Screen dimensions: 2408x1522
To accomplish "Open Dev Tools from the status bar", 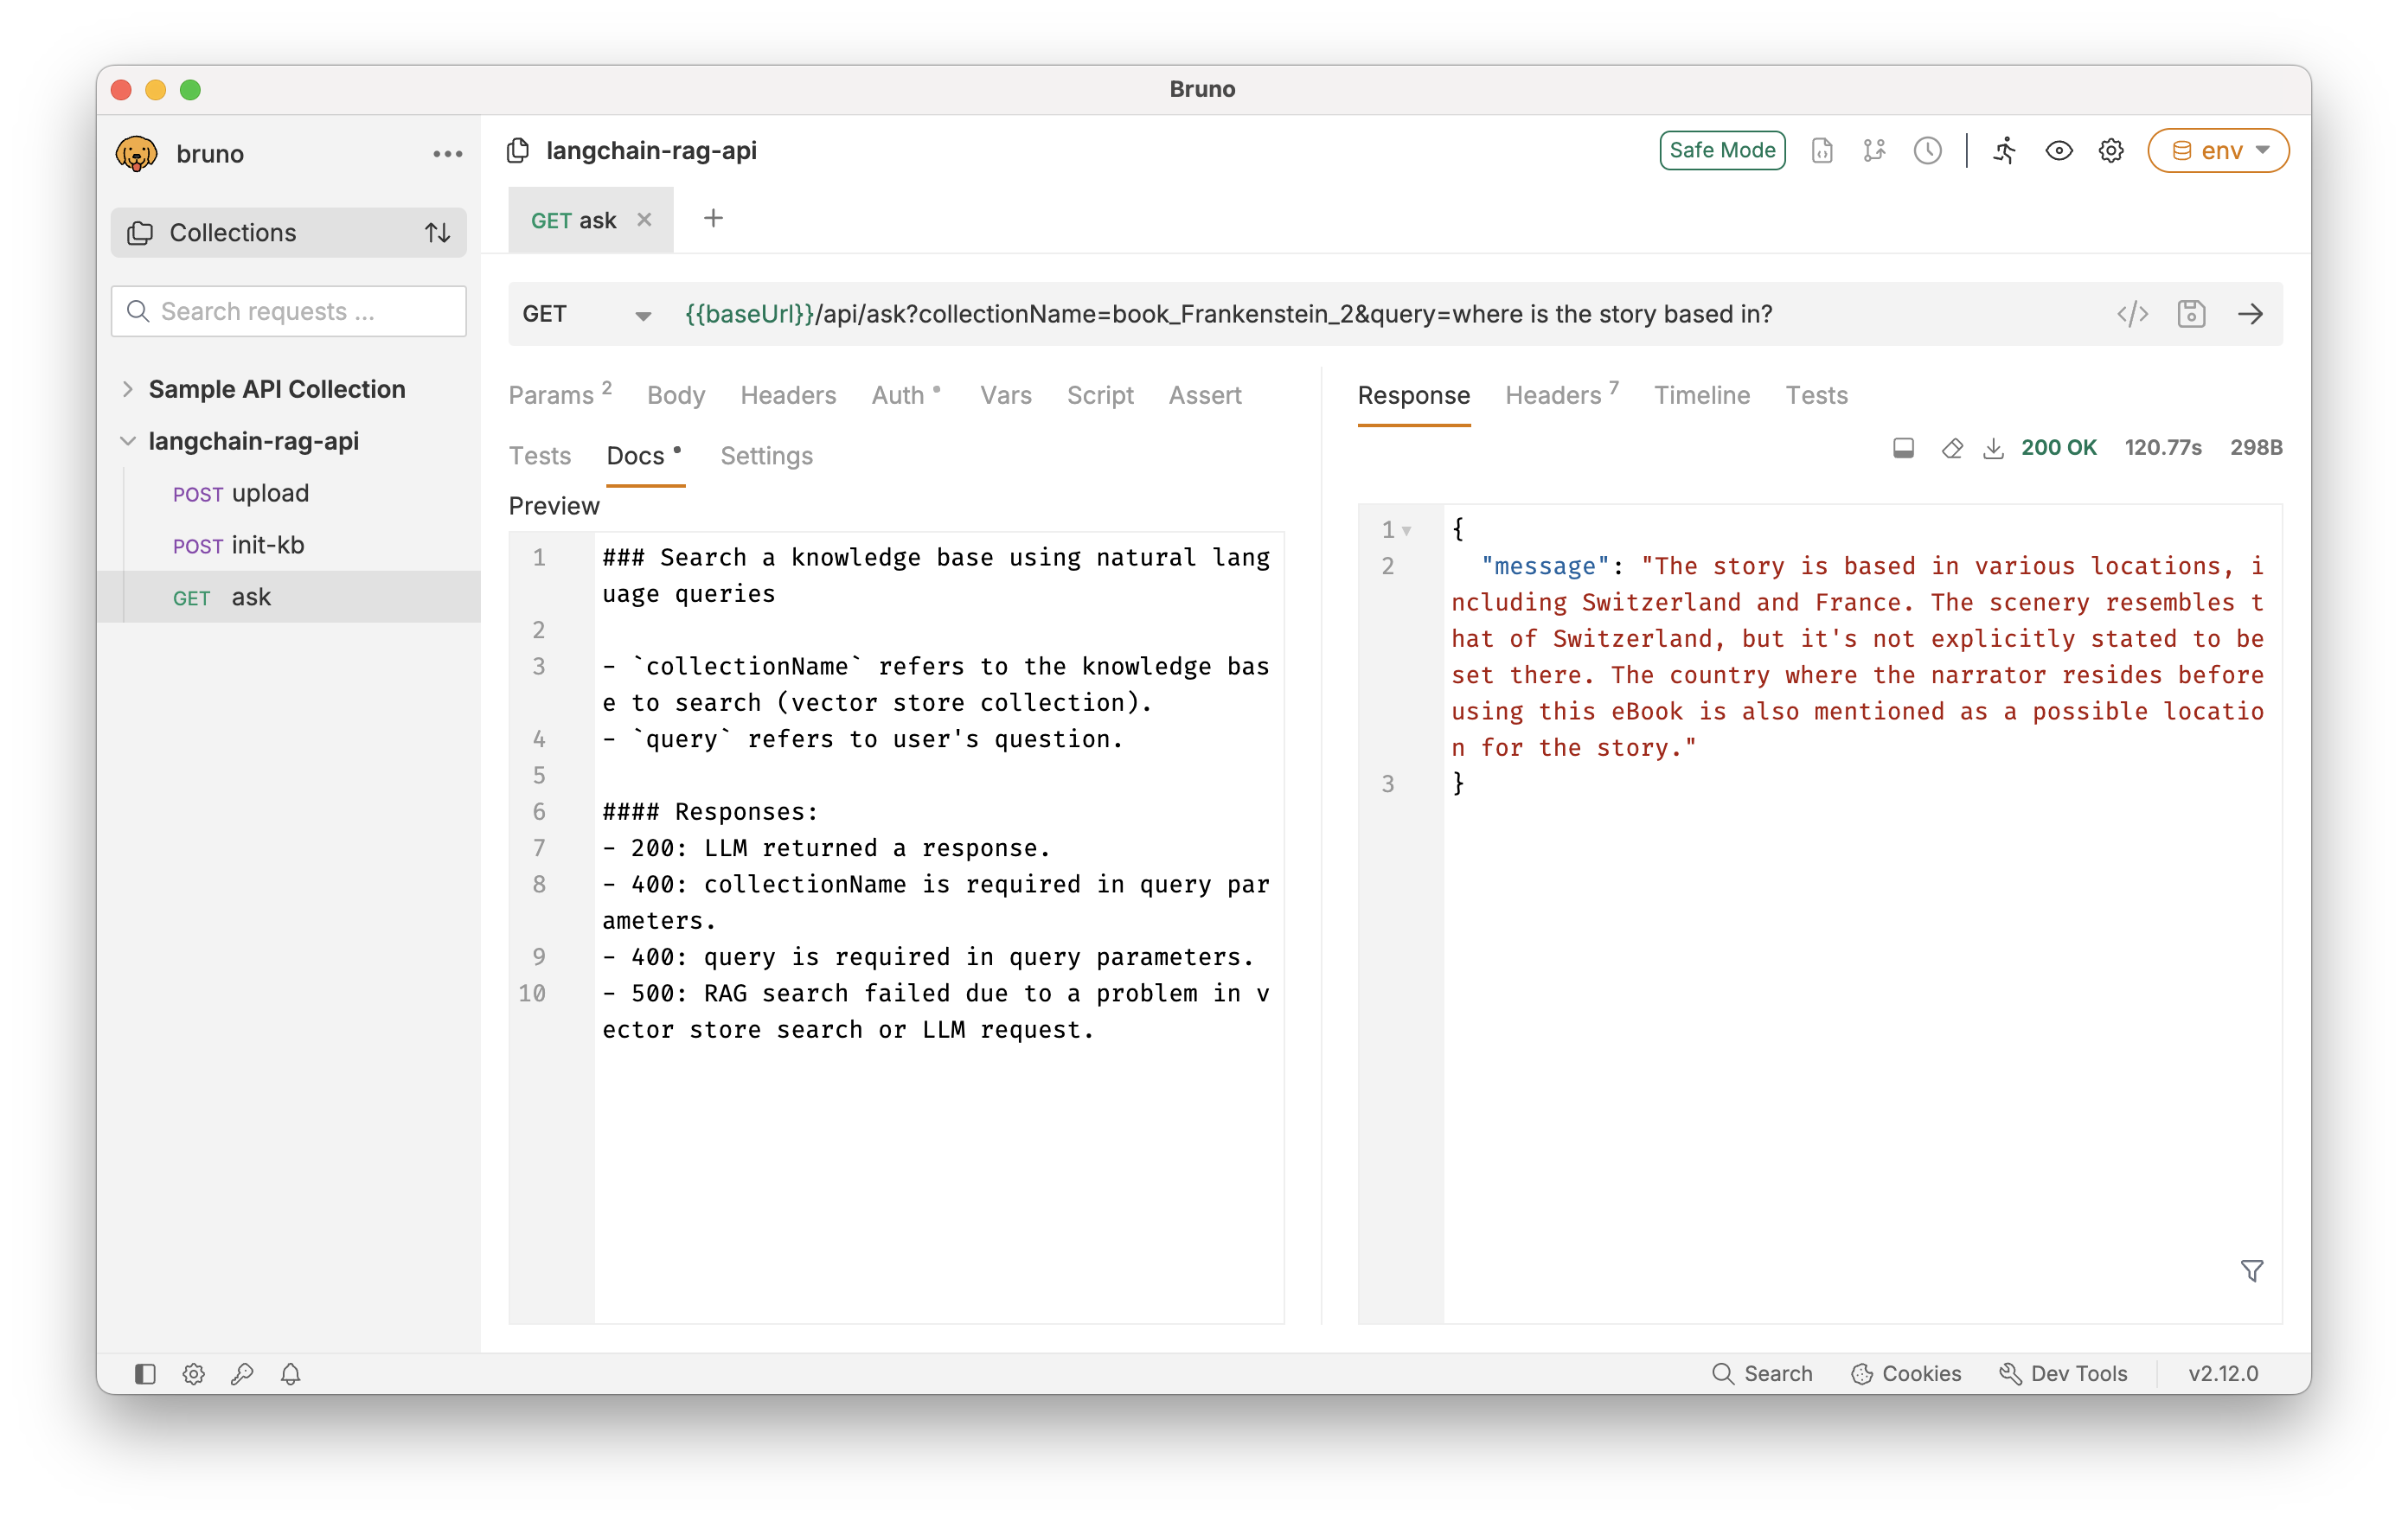I will (x=2063, y=1373).
